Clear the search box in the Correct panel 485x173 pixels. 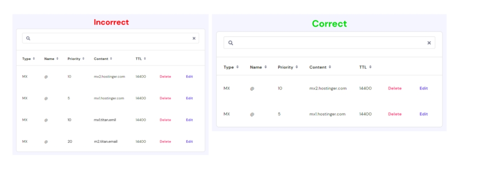tap(429, 43)
